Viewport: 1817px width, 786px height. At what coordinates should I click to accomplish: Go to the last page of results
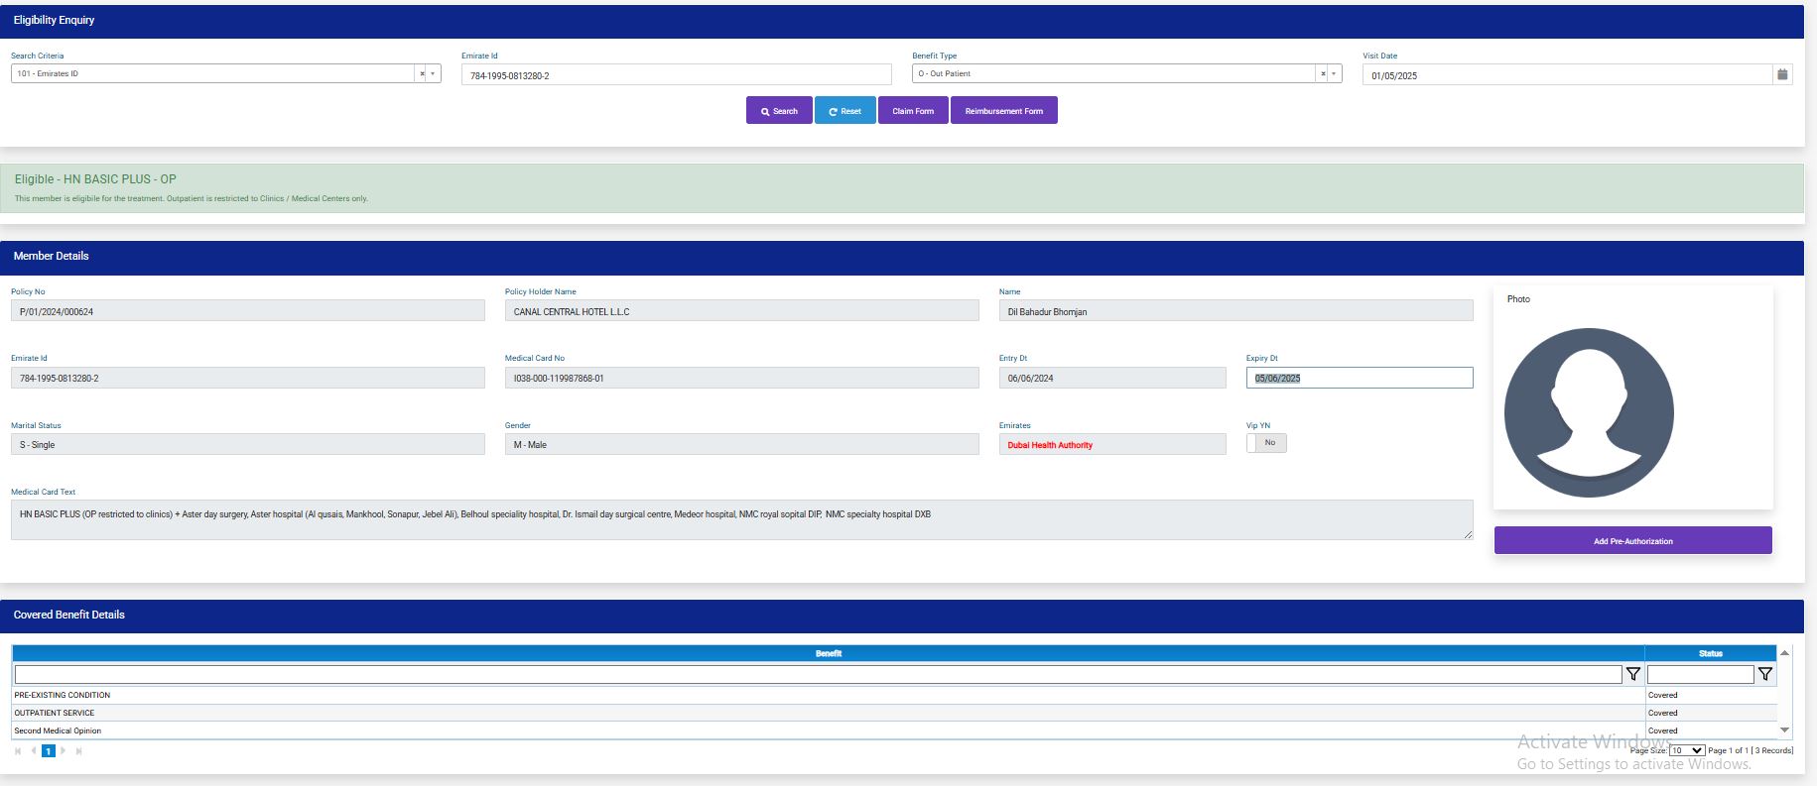coord(79,751)
